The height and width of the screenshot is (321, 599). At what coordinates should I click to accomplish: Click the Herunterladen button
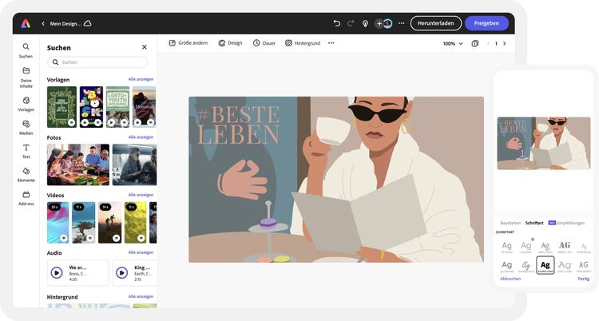435,23
